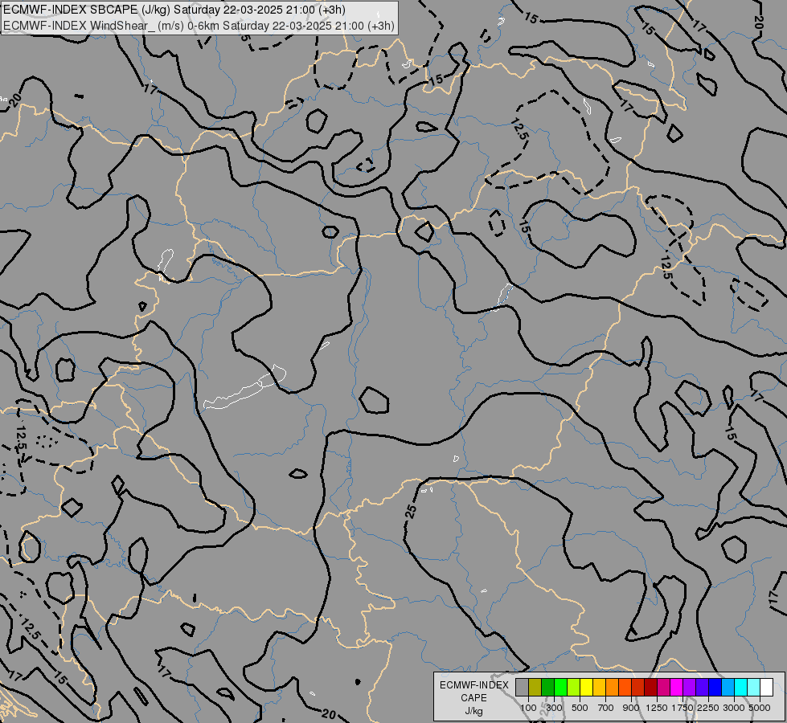
Task: Click the 1250 legend value label
Action: (x=657, y=708)
